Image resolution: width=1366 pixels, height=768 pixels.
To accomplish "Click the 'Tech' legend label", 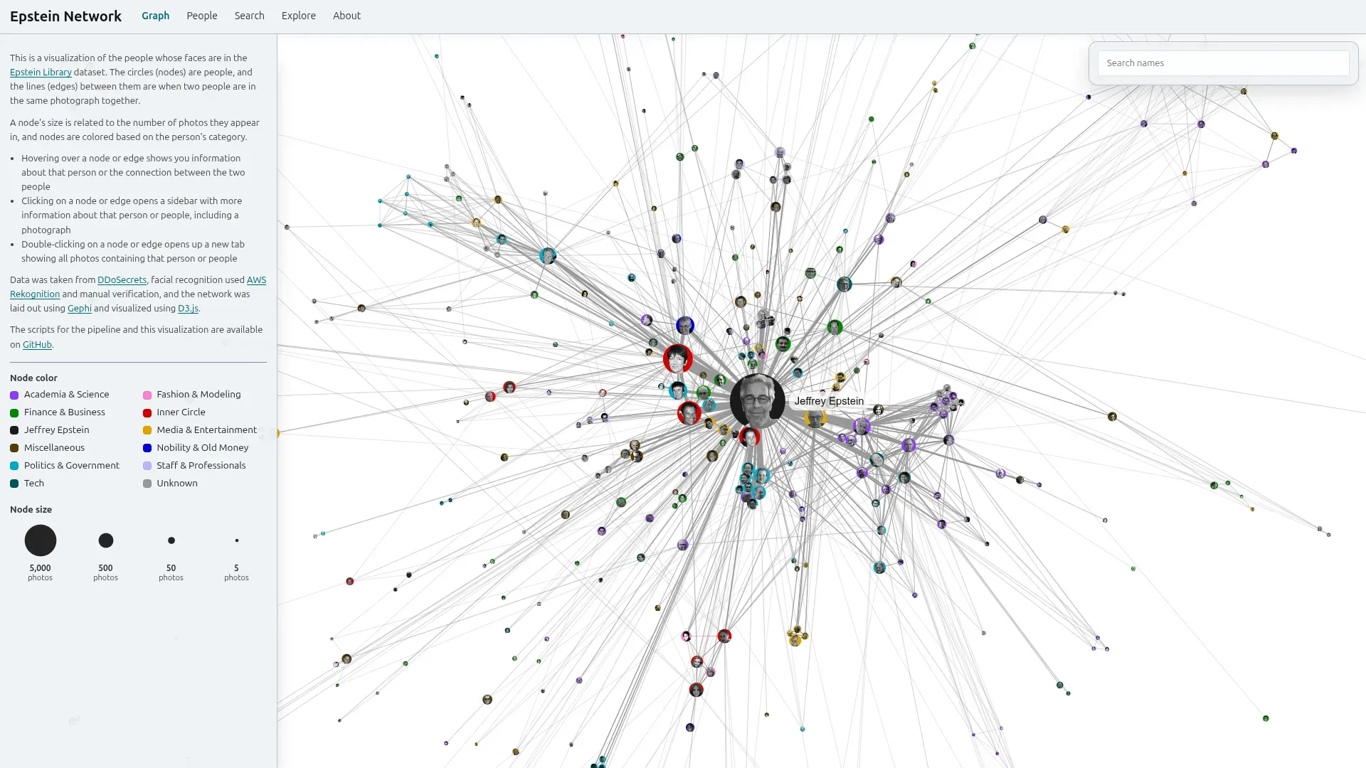I will click(34, 484).
